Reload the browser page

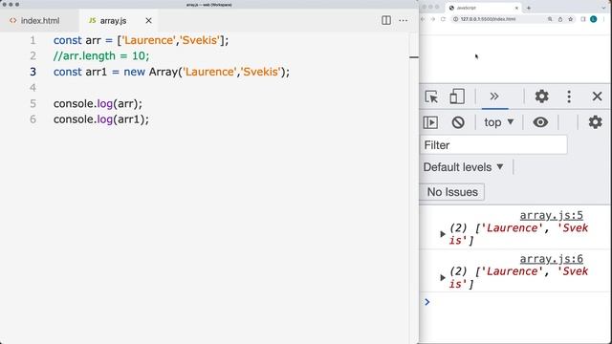pos(443,19)
